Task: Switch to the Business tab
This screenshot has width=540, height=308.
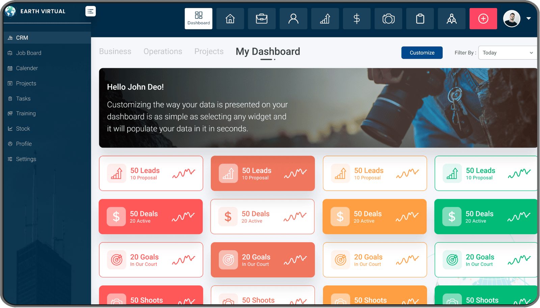Action: (x=115, y=51)
